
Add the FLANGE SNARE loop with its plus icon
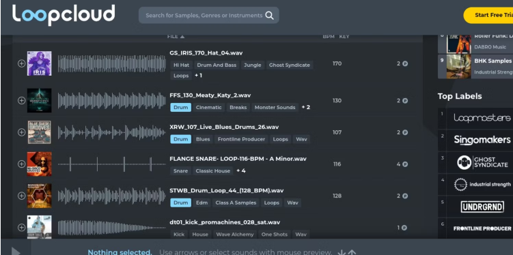point(21,164)
